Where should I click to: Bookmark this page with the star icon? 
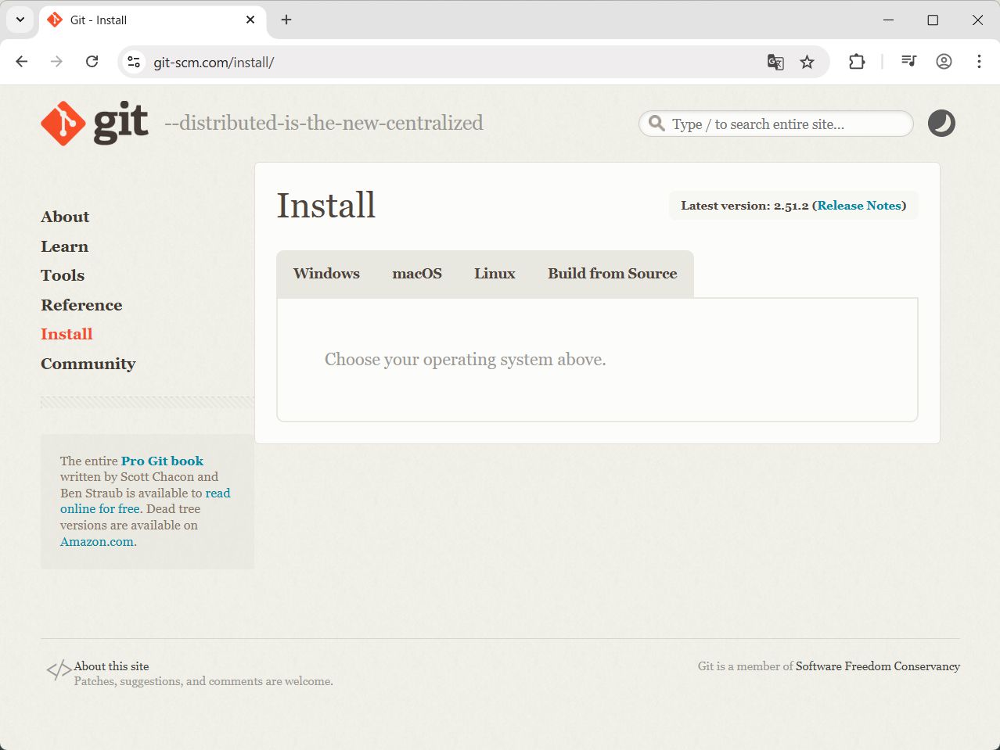[807, 62]
